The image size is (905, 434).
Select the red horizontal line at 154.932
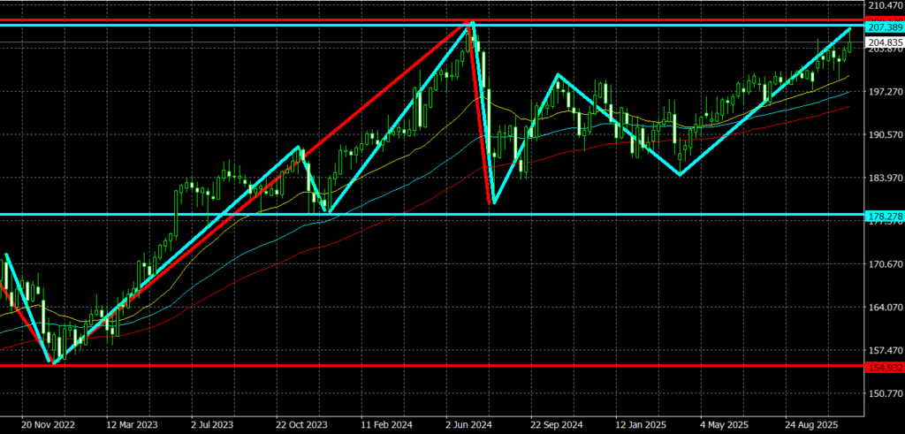[x=442, y=365]
